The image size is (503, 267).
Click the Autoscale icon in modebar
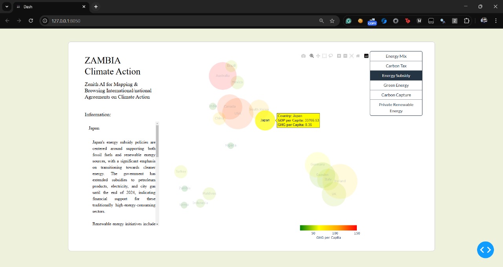tap(352, 56)
